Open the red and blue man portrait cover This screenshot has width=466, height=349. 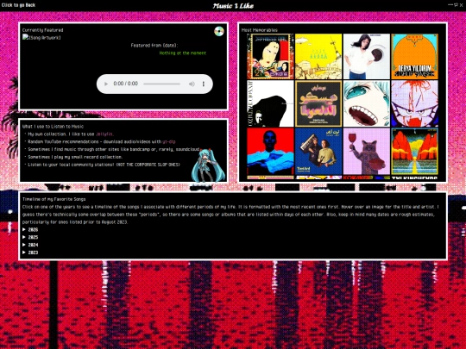pyautogui.click(x=270, y=152)
